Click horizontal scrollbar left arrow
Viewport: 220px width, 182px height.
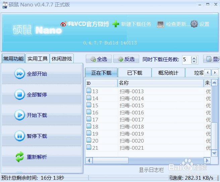[x=89, y=160]
